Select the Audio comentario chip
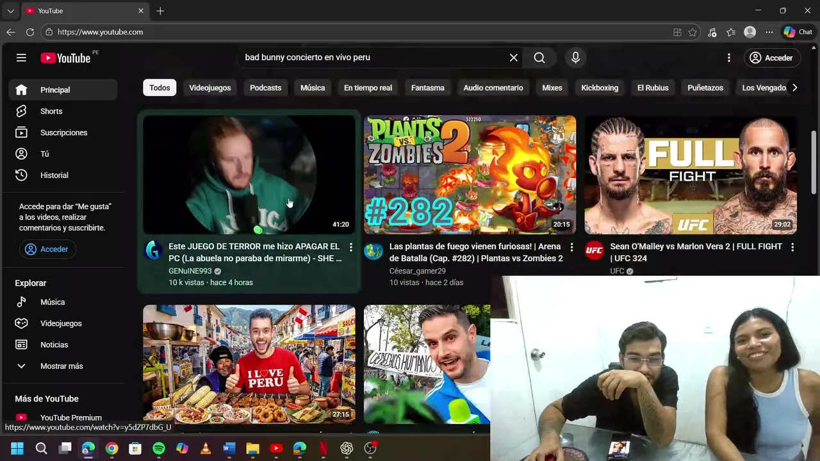This screenshot has width=820, height=461. tap(493, 88)
